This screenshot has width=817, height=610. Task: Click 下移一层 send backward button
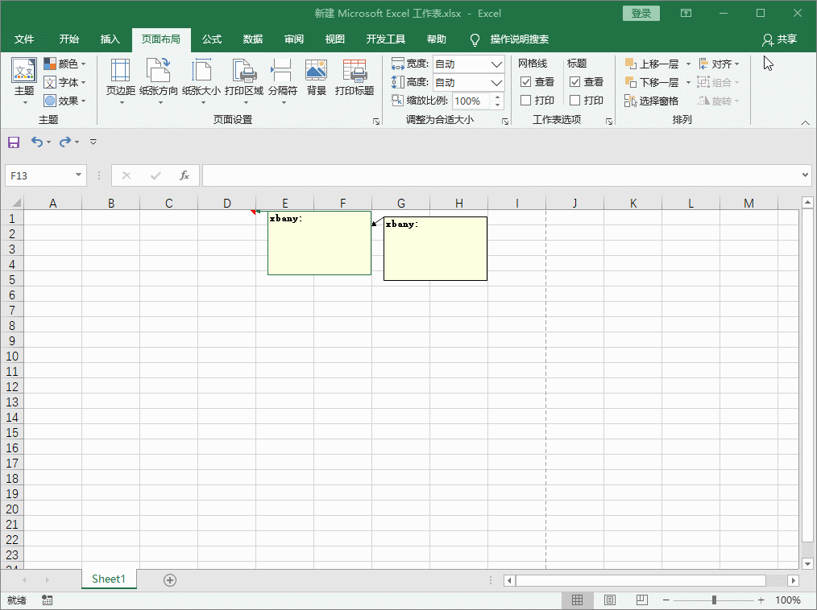click(x=652, y=82)
